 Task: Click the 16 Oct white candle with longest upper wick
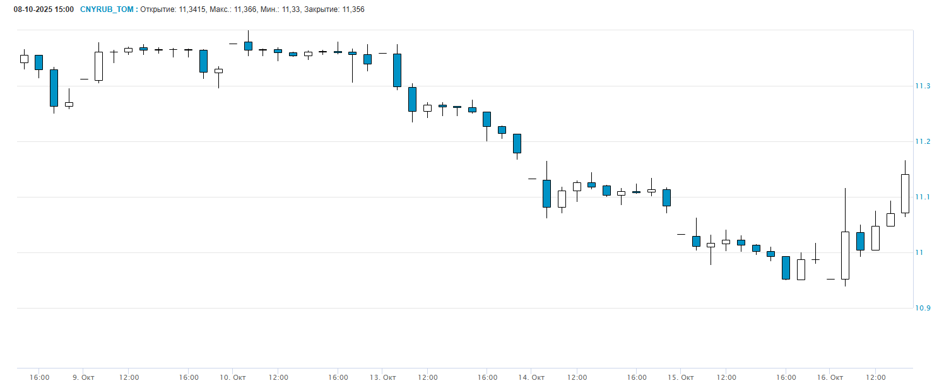pyautogui.click(x=845, y=255)
